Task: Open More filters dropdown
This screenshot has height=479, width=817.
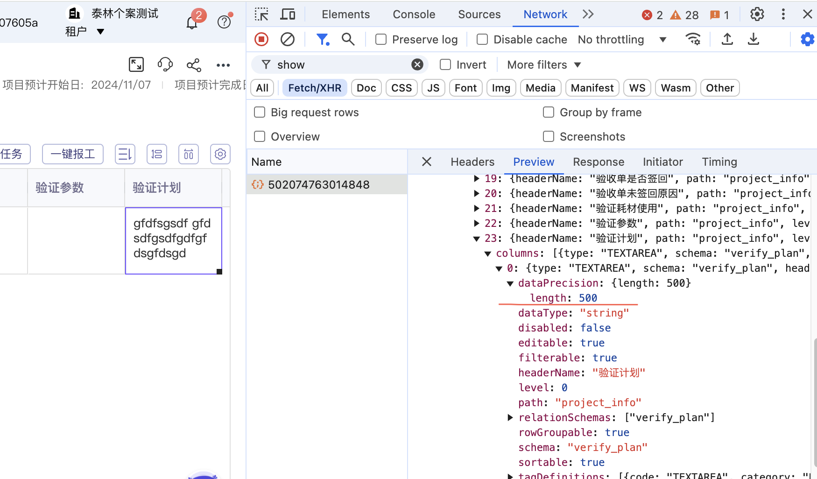Action: (544, 64)
